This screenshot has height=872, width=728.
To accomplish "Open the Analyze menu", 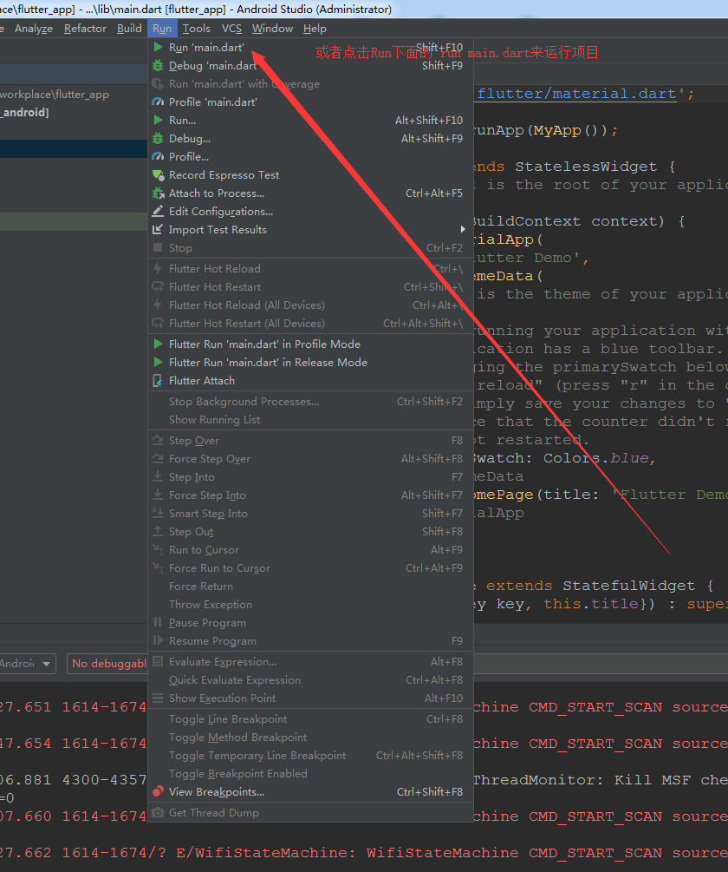I will pyautogui.click(x=34, y=29).
